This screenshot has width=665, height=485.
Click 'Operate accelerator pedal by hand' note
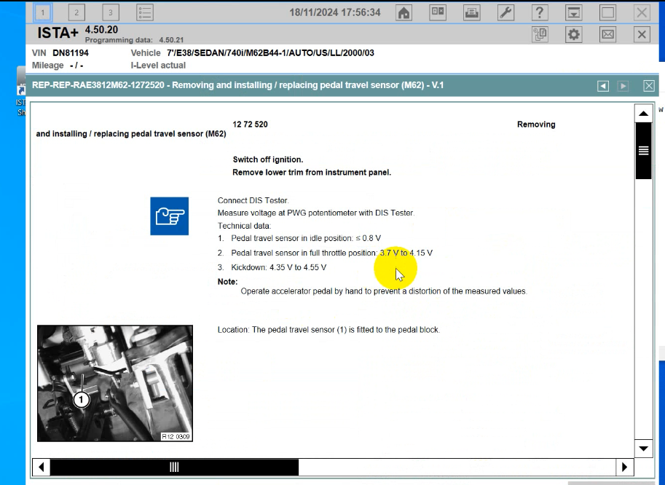(384, 291)
